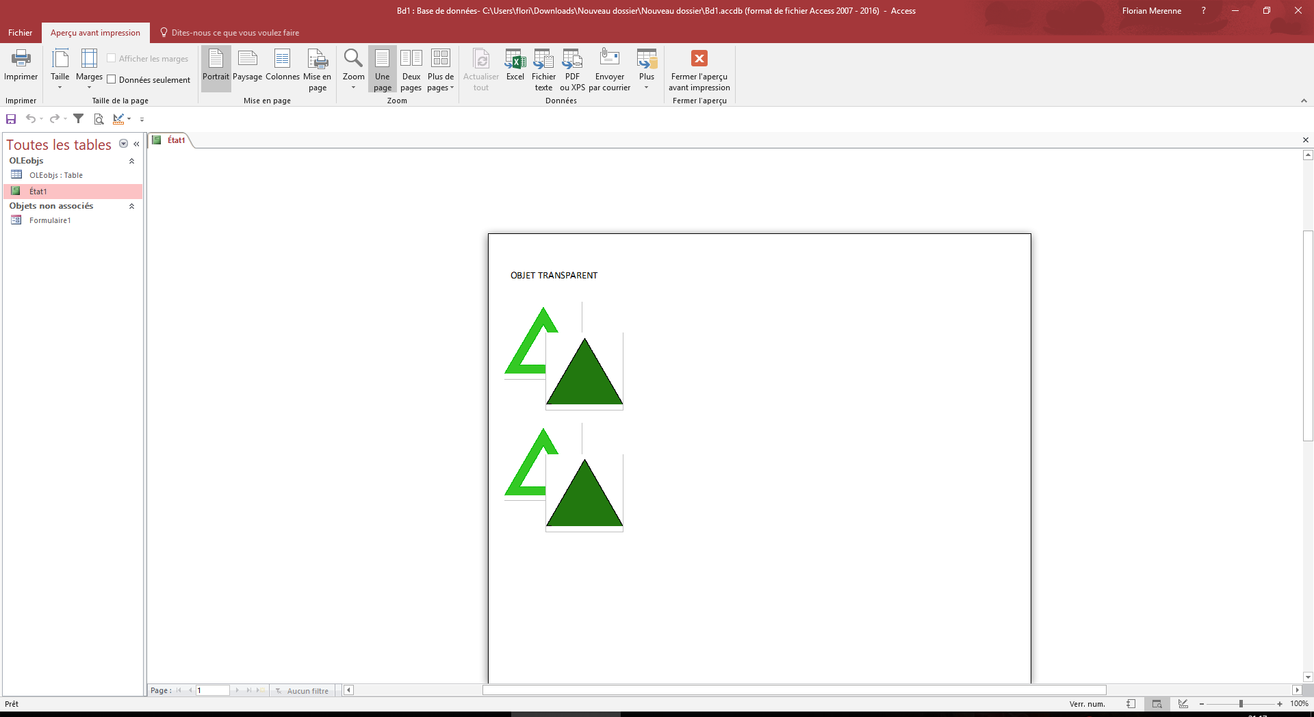Open the design view icon's dropdown arrow

point(129,119)
